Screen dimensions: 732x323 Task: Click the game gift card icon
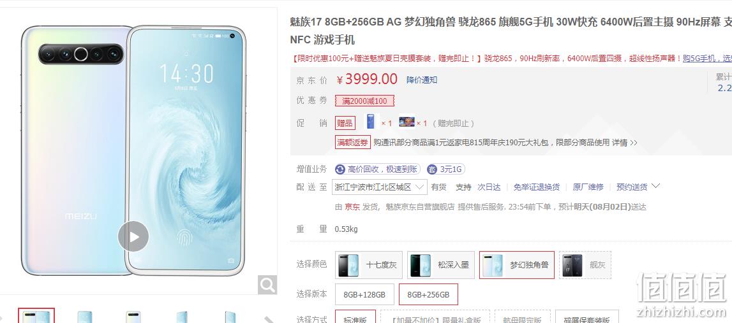tap(407, 122)
